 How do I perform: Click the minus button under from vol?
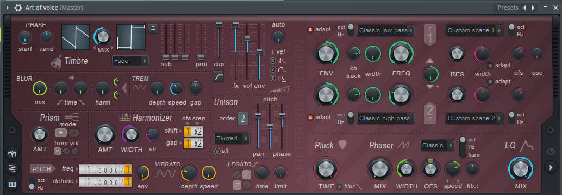(x=58, y=151)
